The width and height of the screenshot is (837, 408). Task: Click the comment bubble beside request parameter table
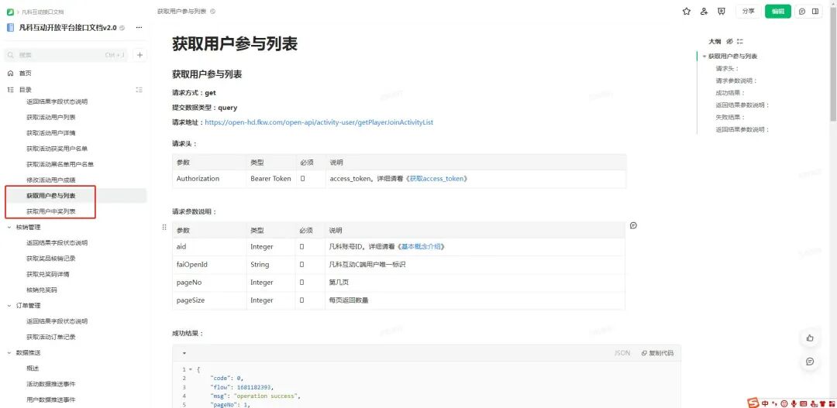click(633, 225)
